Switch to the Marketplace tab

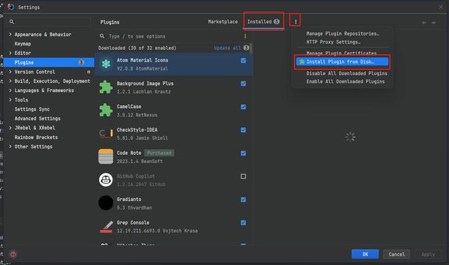(223, 22)
